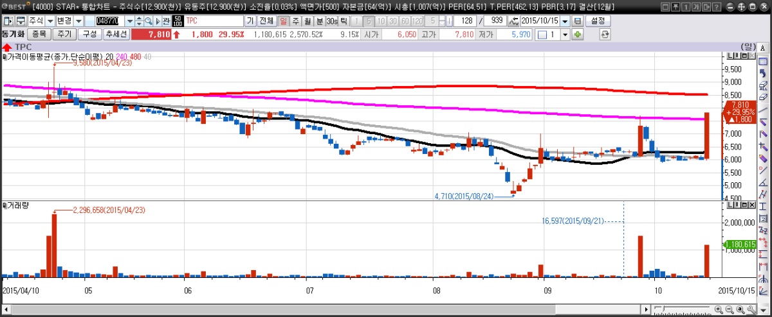The height and width of the screenshot is (317, 772).
Task: Open the 변경 dropdown
Action: pos(79,21)
